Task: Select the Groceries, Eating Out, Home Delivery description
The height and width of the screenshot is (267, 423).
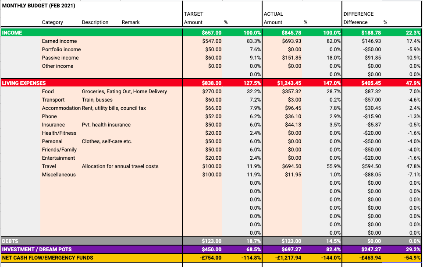Action: tap(124, 91)
